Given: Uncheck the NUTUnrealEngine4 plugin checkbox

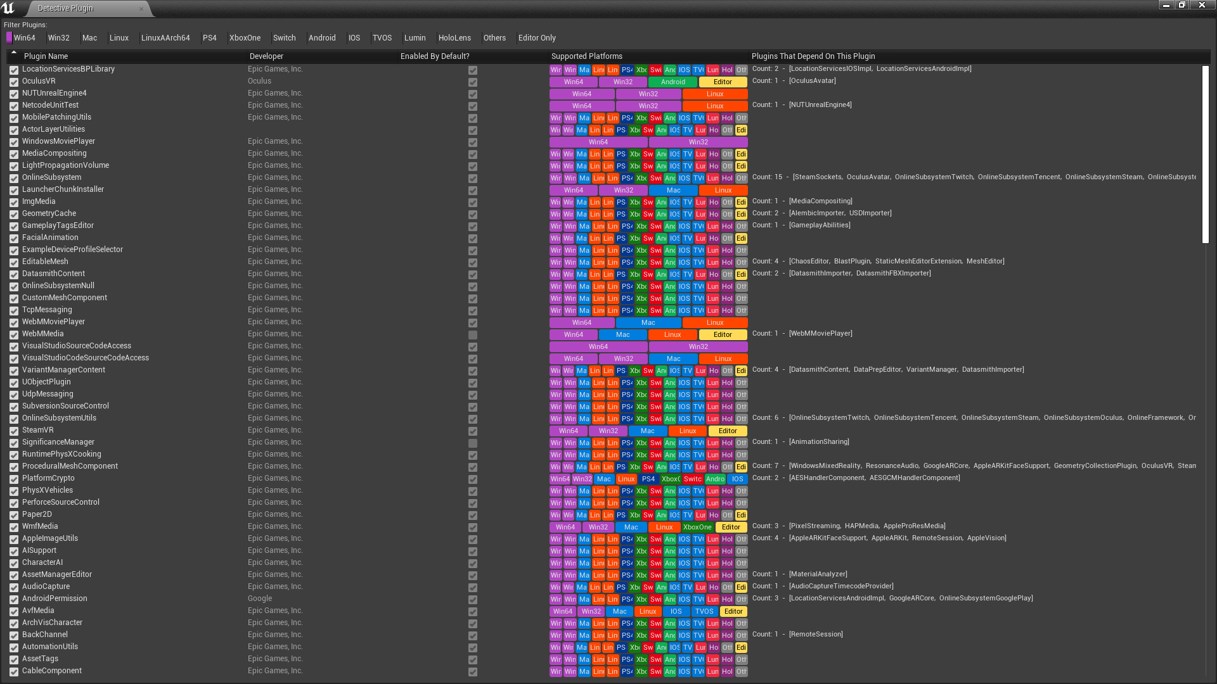Looking at the screenshot, I should coord(14,94).
